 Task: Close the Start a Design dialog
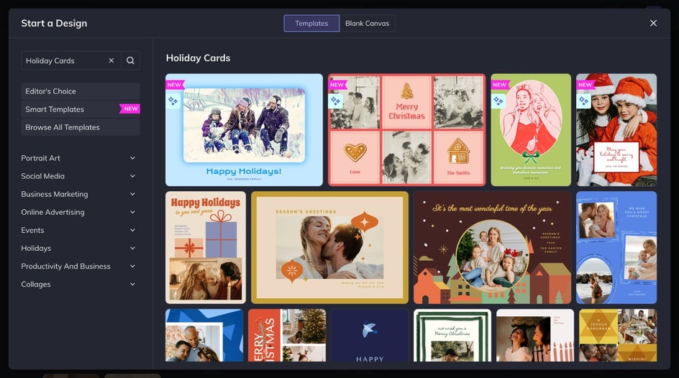tap(653, 23)
